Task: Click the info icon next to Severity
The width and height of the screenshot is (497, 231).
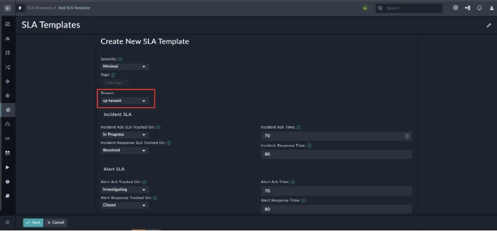Action: [120, 59]
